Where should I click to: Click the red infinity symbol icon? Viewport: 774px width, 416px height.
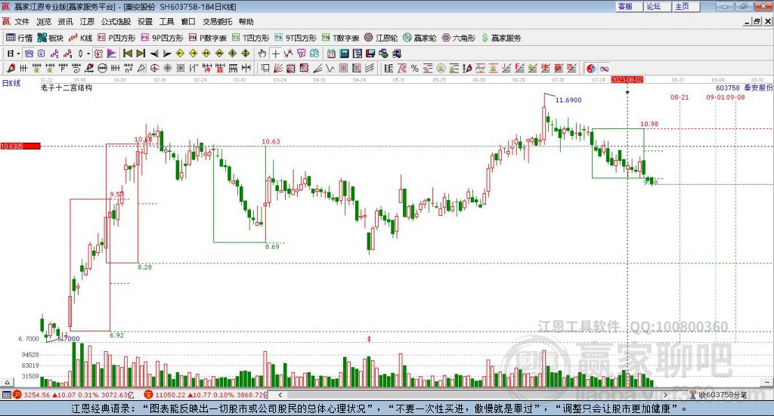(x=604, y=69)
